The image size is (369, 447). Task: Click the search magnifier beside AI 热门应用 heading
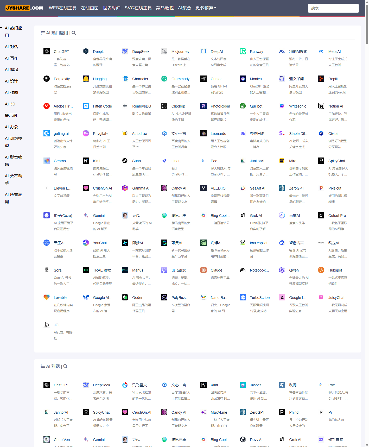pos(74,33)
